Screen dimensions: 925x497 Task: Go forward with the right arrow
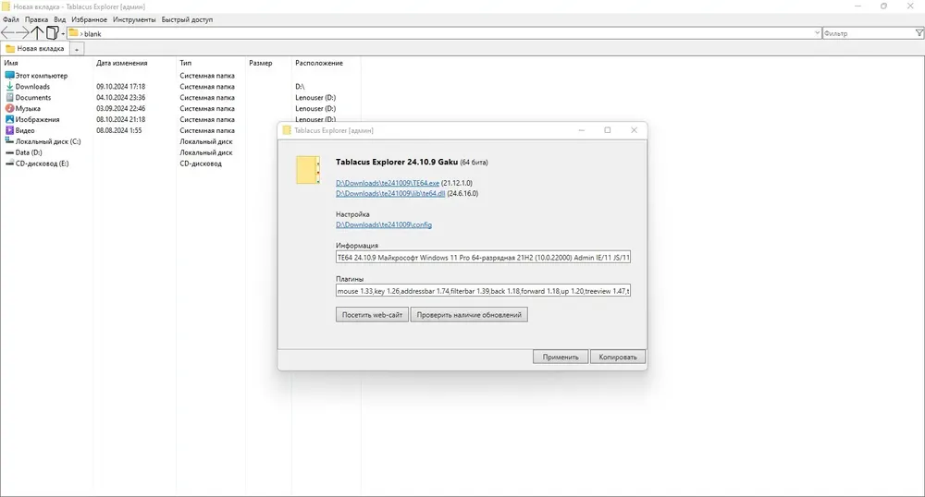pyautogui.click(x=22, y=33)
